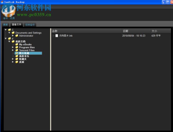Click the size value 429 字节
The height and width of the screenshot is (132, 173).
(156, 36)
